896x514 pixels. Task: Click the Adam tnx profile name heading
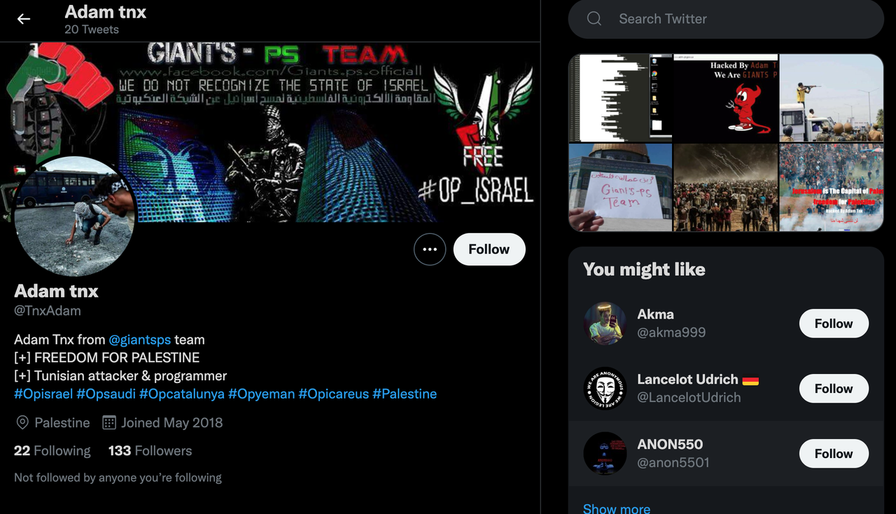point(56,291)
